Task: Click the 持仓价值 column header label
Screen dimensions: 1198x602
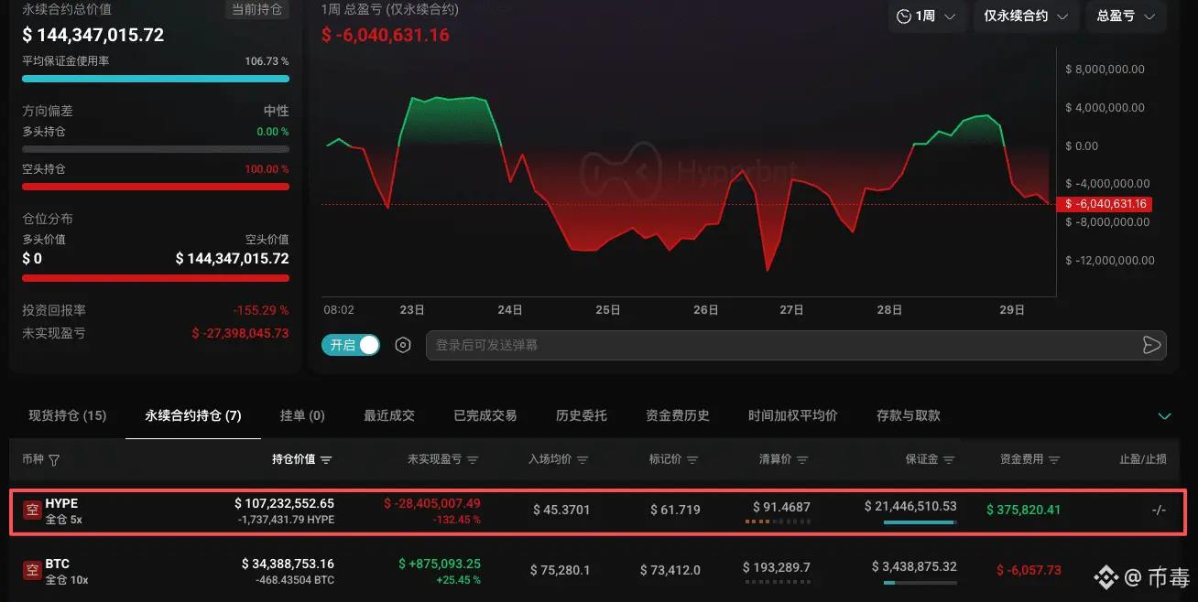Action: coord(294,459)
